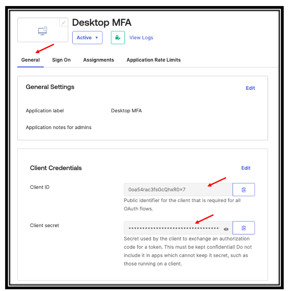This screenshot has width=291, height=291.
Task: Reveal the client secret with eye icon
Action: coord(226,229)
